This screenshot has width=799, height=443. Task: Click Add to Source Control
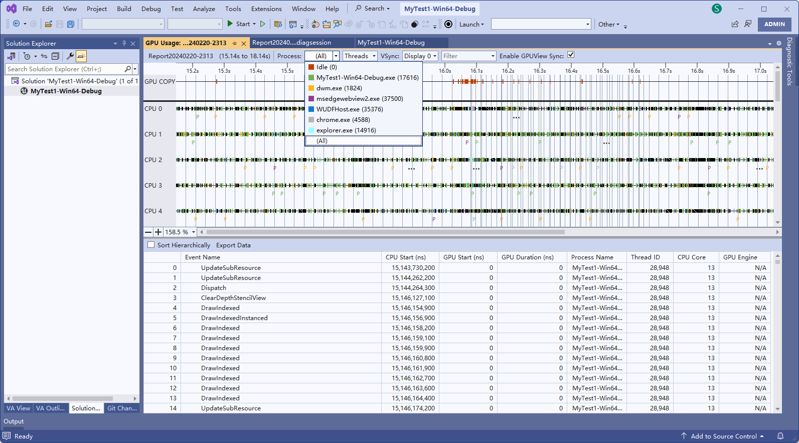pyautogui.click(x=723, y=436)
